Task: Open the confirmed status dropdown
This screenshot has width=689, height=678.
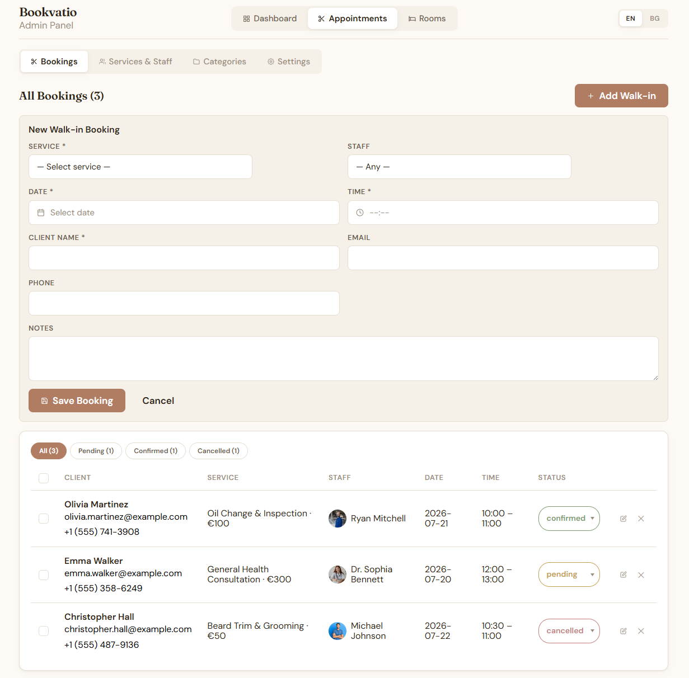Action: 569,519
